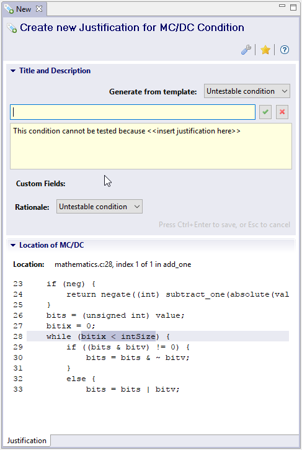Cancel justification with red X icon
The height and width of the screenshot is (450, 302).
point(282,112)
